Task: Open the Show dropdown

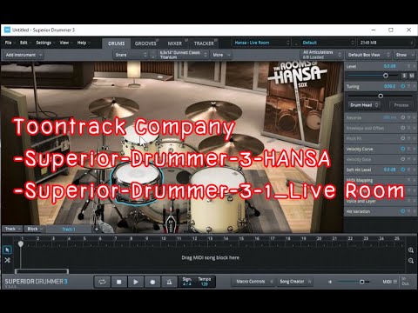Action: [405, 55]
